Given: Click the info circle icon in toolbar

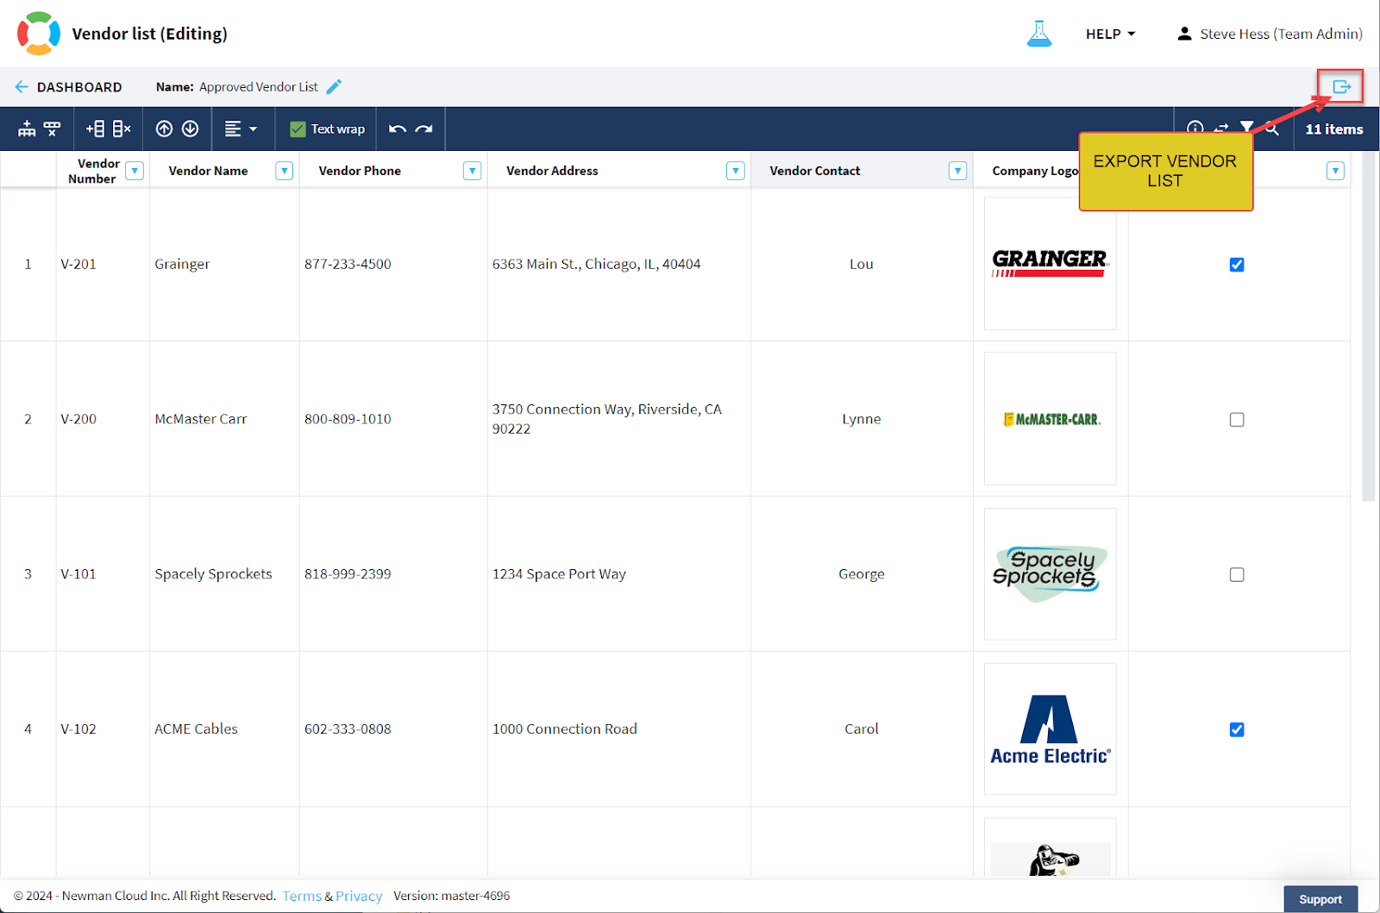Looking at the screenshot, I should (x=1195, y=128).
